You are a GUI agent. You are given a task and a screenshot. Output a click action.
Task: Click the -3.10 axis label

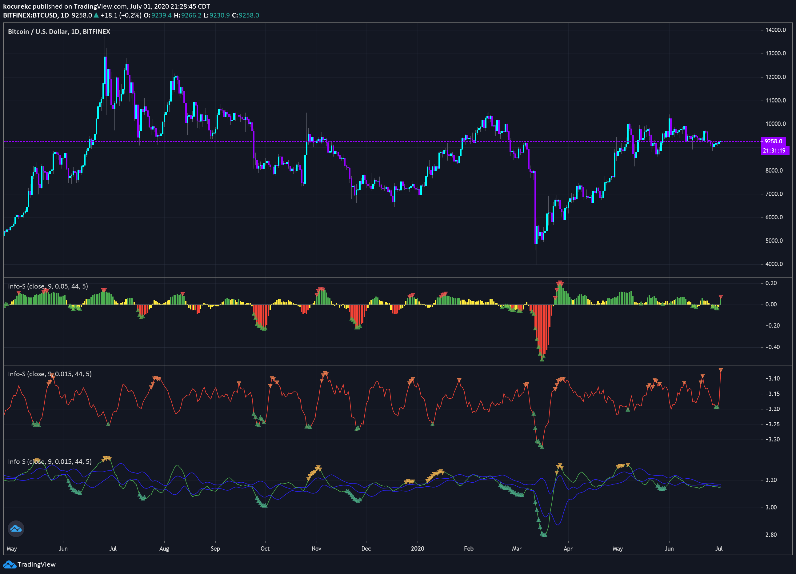tap(773, 378)
